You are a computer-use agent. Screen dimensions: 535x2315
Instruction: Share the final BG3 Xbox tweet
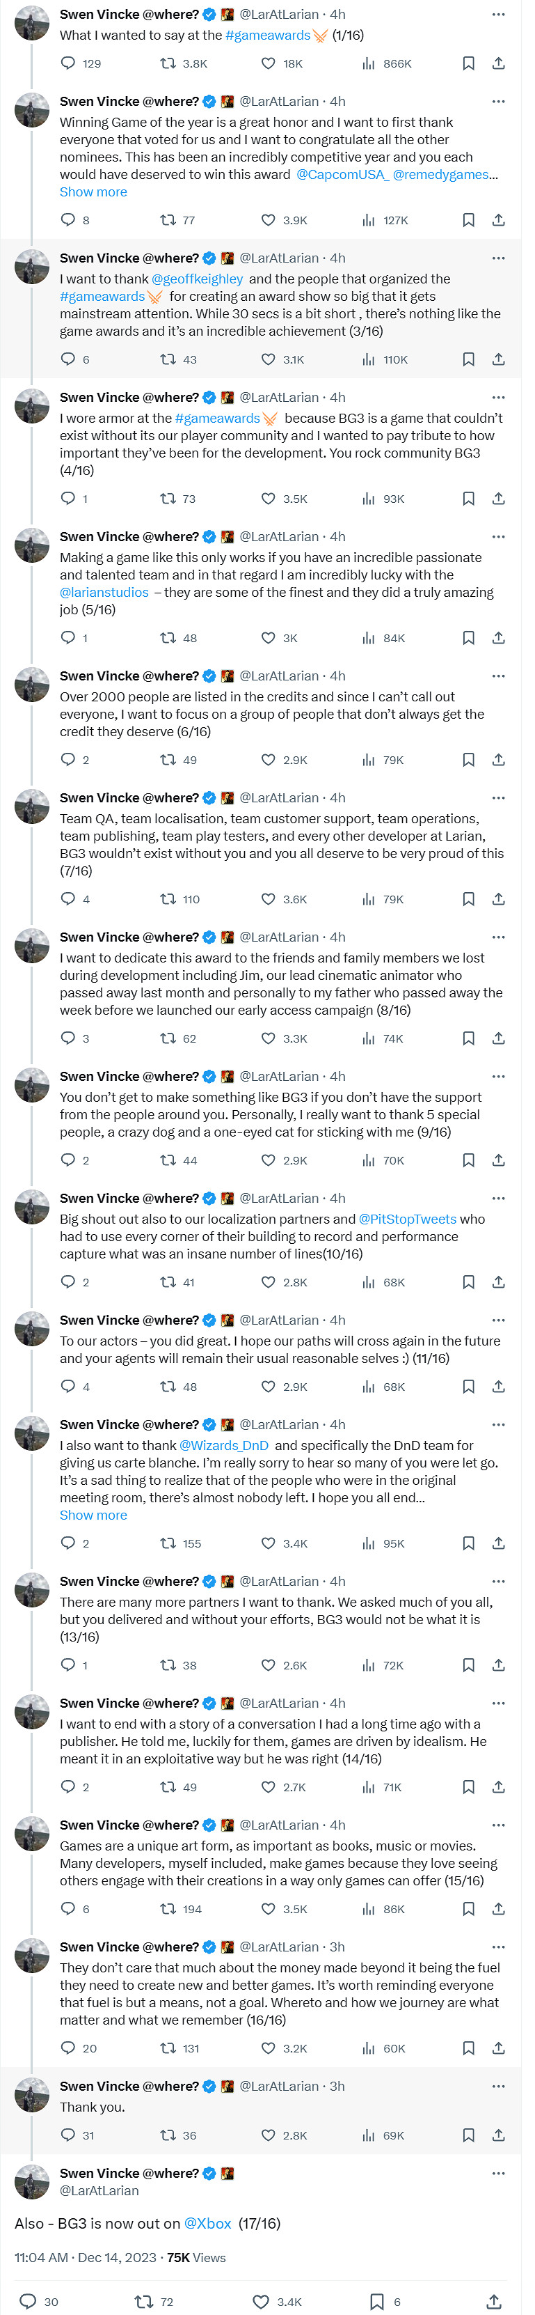point(494,2302)
